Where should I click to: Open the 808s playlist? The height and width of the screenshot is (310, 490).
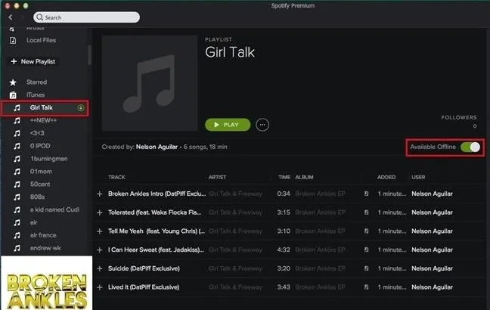pos(37,197)
